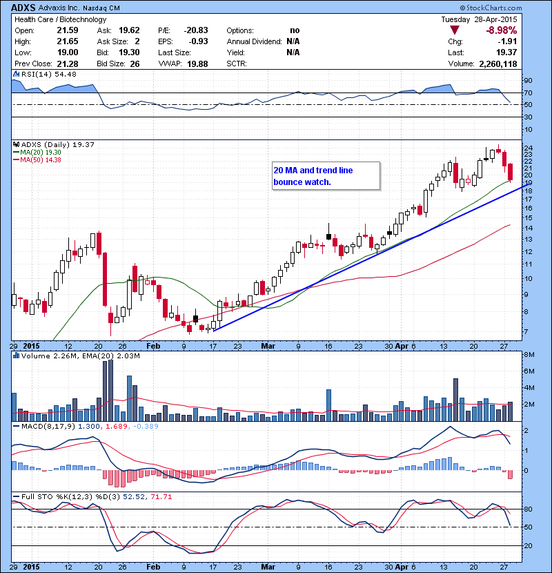The height and width of the screenshot is (573, 552).
Task: Click the Open price 21.59
Action: point(68,30)
